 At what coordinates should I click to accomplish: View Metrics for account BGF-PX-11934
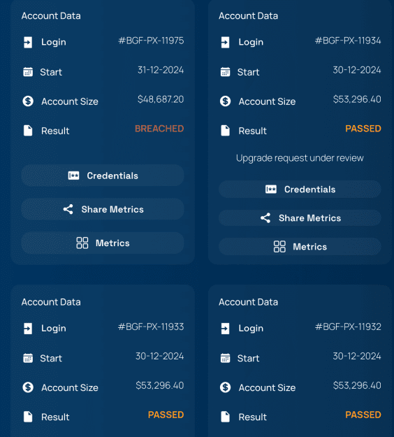coord(300,247)
